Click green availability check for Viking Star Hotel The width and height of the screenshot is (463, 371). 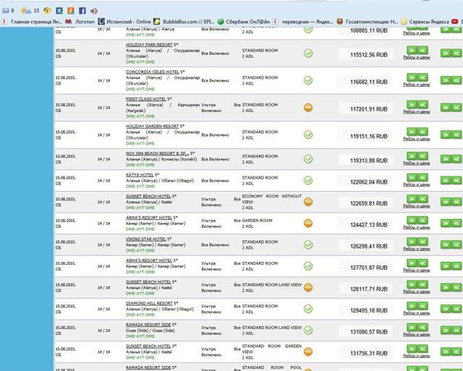[308, 245]
